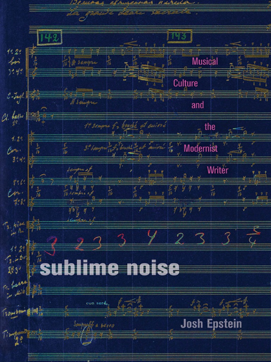The image size is (271, 362).
Task: Click the pink subtitle word "Modernist"
Action: [200, 148]
